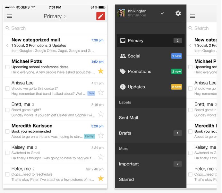Screen dimensions: 222x193
Task: Check the Kelsey, me conversation checkbox
Action: coord(7,153)
